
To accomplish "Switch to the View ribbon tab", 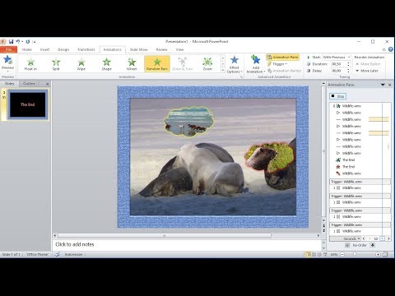I will 179,49.
